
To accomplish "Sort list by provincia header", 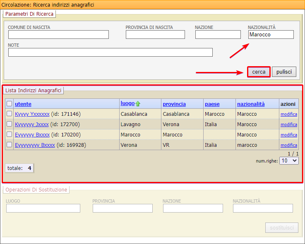I will click(174, 104).
